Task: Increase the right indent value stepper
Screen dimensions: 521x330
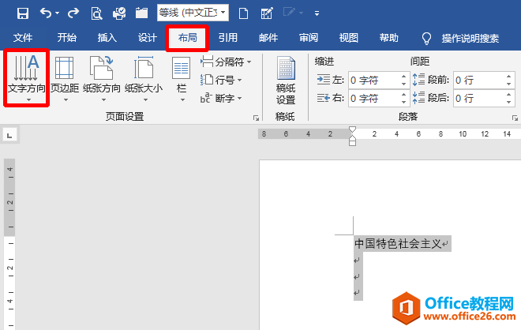Action: tap(403, 95)
